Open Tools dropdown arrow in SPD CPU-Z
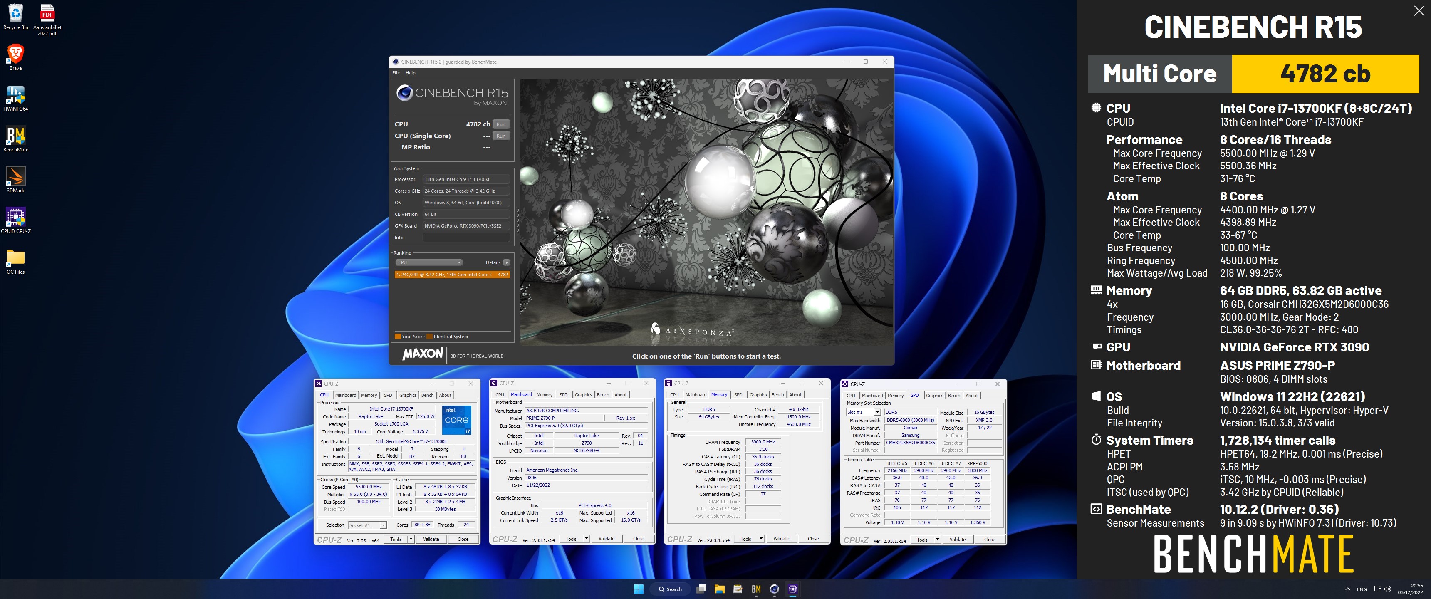The height and width of the screenshot is (599, 1431). pos(937,540)
